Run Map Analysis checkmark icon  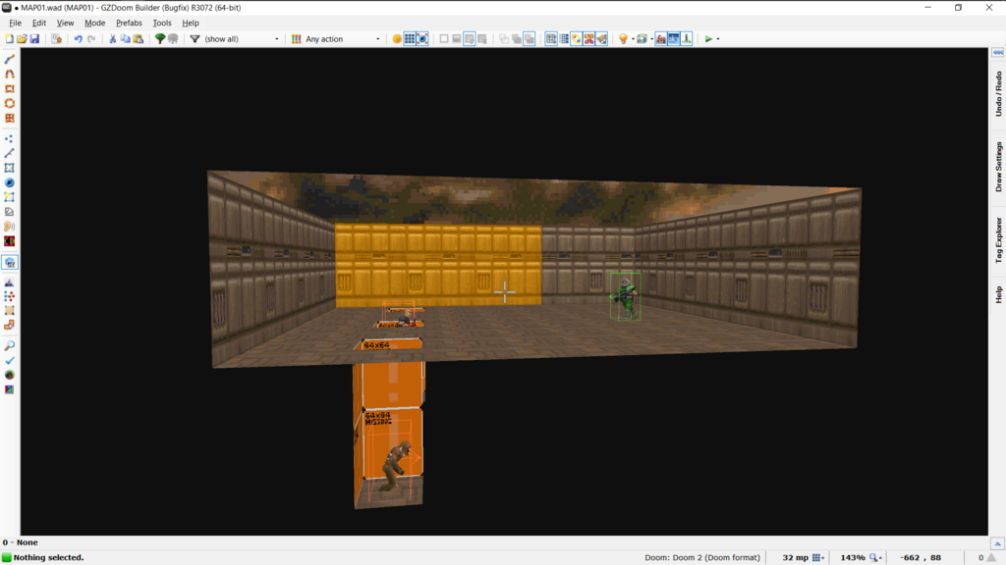click(9, 360)
